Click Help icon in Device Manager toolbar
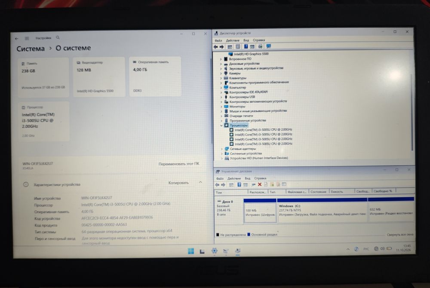The height and width of the screenshot is (288, 430). [x=246, y=46]
